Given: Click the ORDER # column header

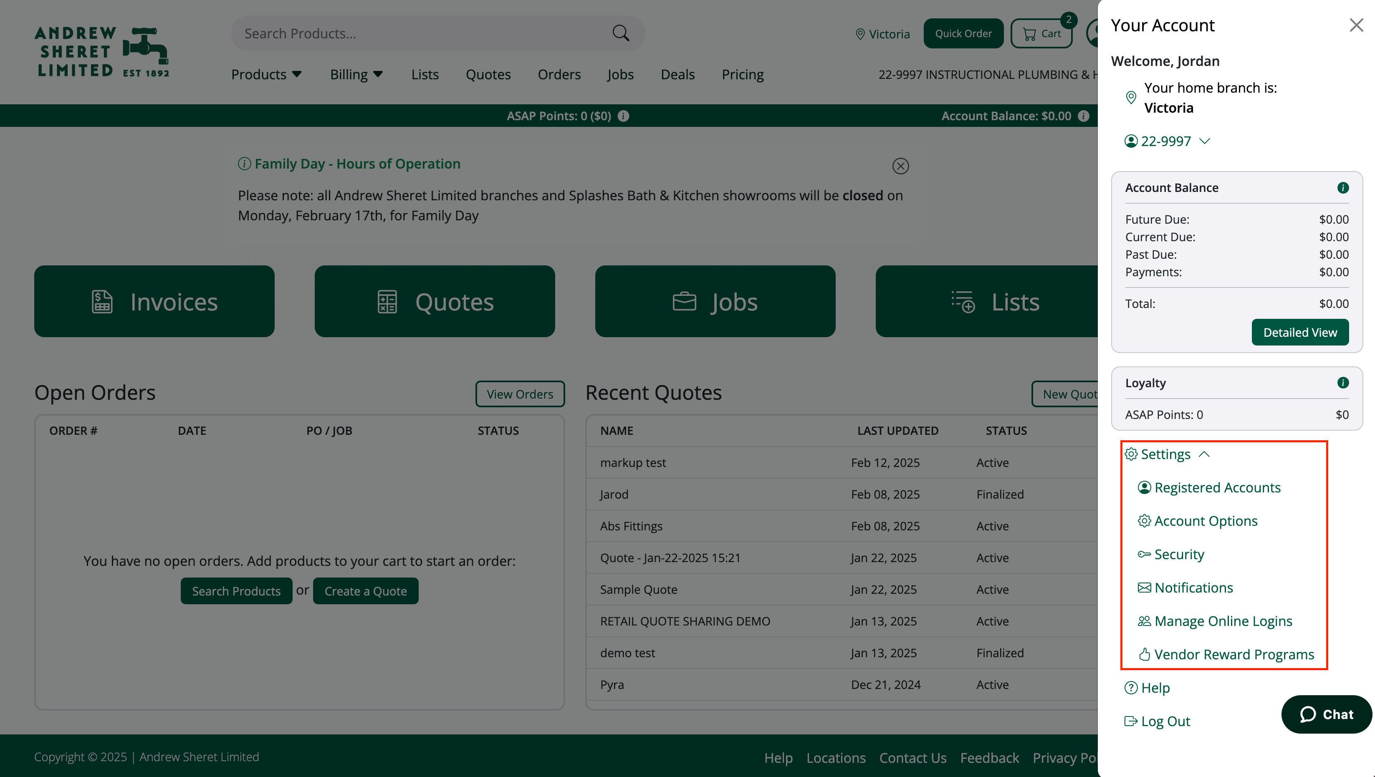Looking at the screenshot, I should click(x=73, y=431).
